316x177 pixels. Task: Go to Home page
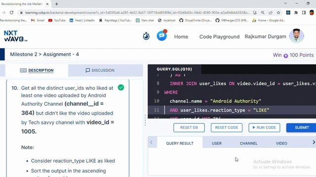181,37
